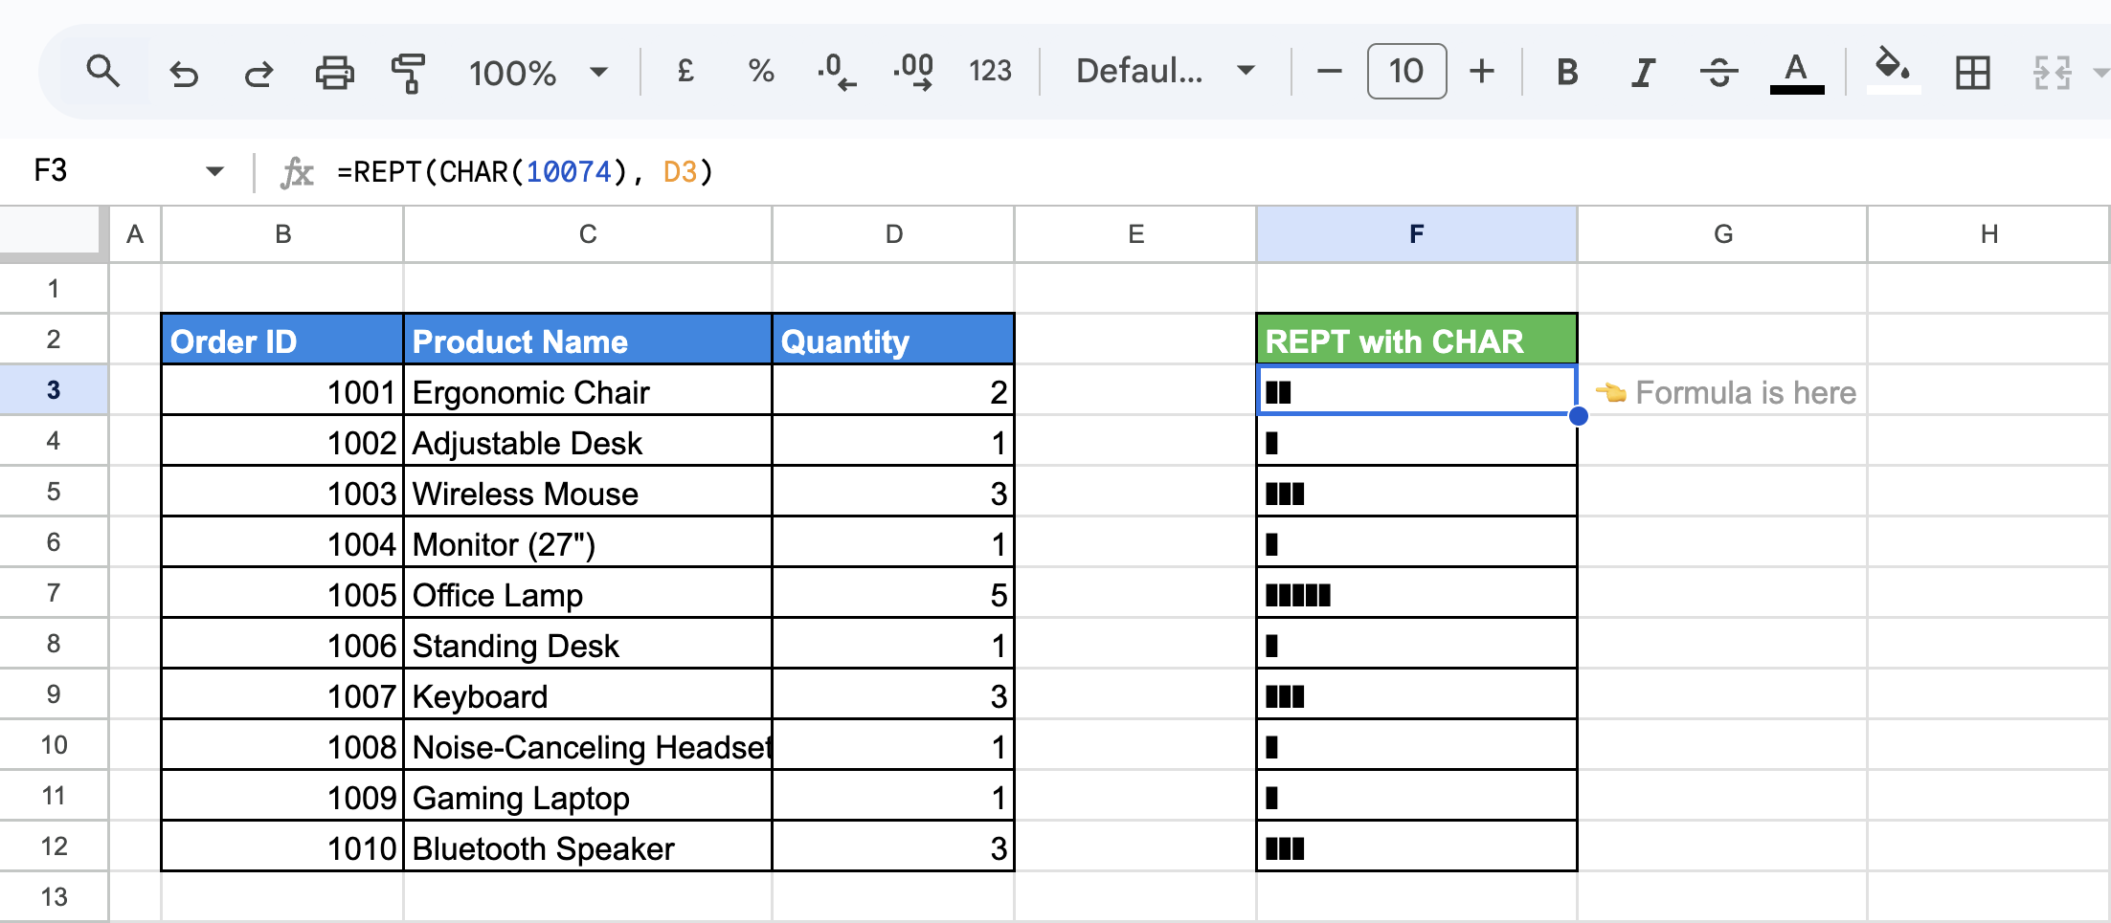2111x923 pixels.
Task: Open the Default font dropdown
Action: [1165, 72]
